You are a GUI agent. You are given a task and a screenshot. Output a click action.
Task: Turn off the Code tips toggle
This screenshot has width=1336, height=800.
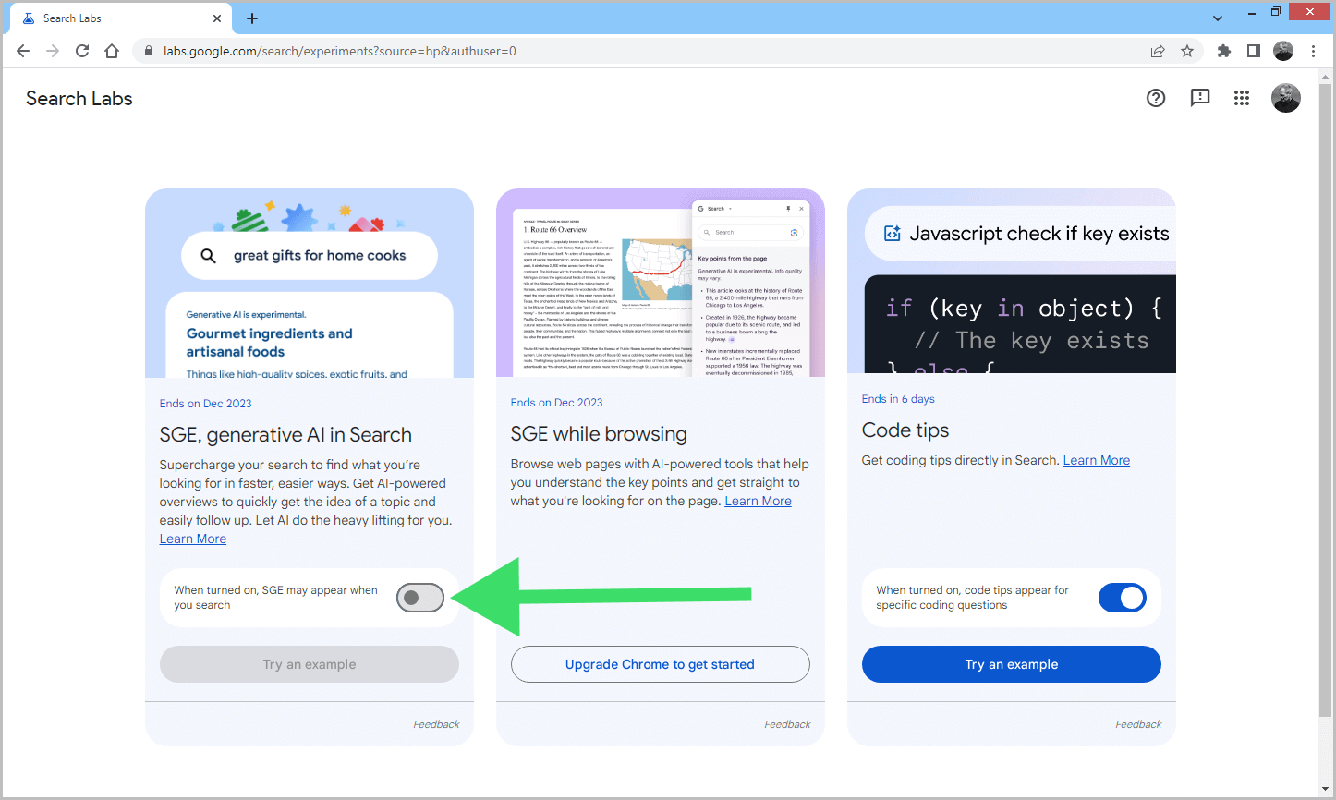point(1122,598)
